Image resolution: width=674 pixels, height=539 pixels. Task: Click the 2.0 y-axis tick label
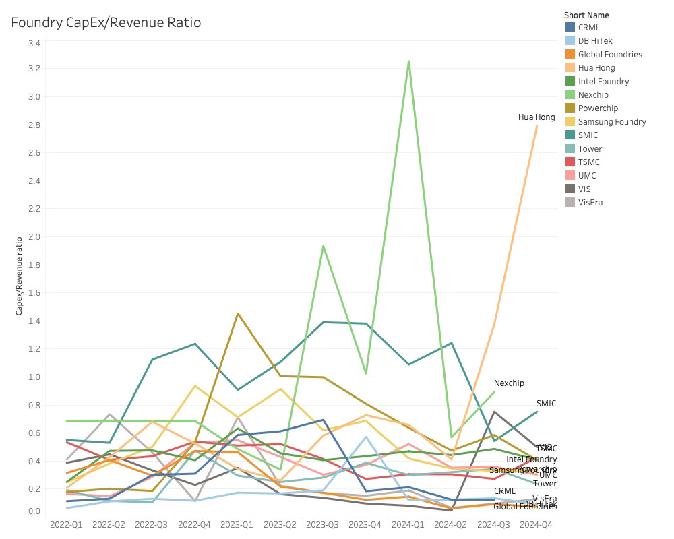point(34,237)
